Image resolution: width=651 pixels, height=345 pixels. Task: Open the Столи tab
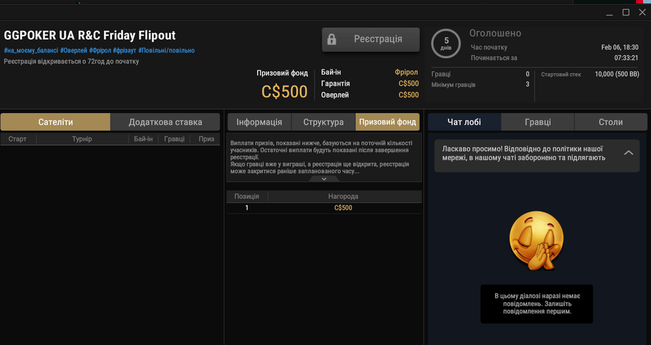tap(611, 122)
